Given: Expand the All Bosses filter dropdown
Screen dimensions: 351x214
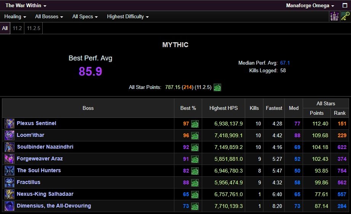Looking at the screenshot, I should (49, 17).
